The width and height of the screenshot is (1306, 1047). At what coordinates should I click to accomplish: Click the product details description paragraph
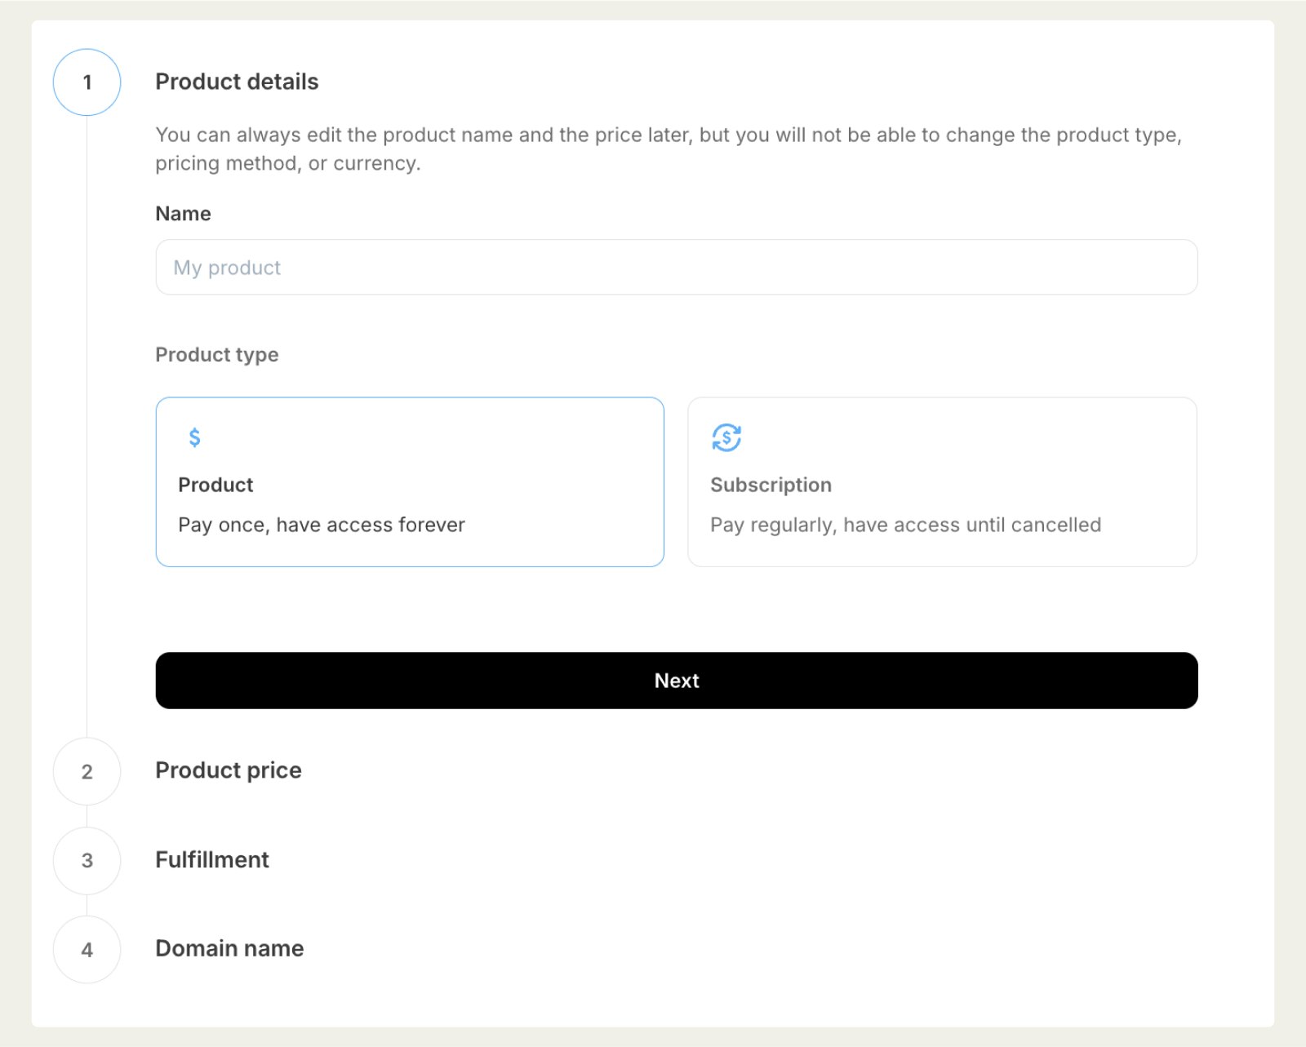[x=668, y=149]
